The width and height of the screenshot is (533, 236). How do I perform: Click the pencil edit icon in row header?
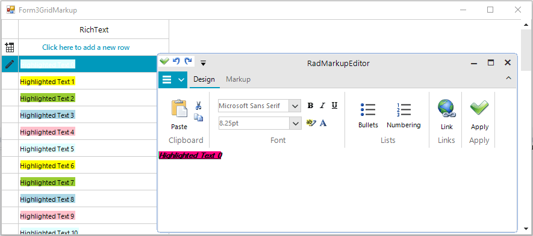[10, 64]
